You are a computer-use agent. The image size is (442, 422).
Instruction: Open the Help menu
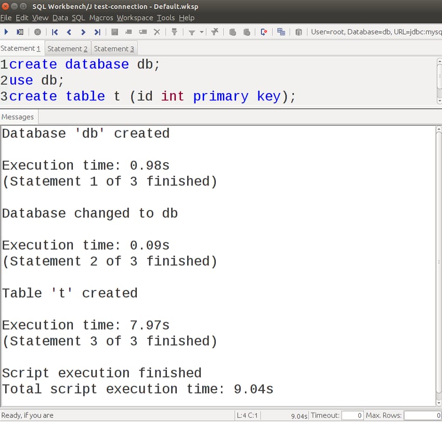coord(187,18)
